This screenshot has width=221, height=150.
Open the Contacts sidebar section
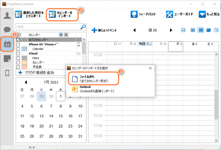coord(7,16)
